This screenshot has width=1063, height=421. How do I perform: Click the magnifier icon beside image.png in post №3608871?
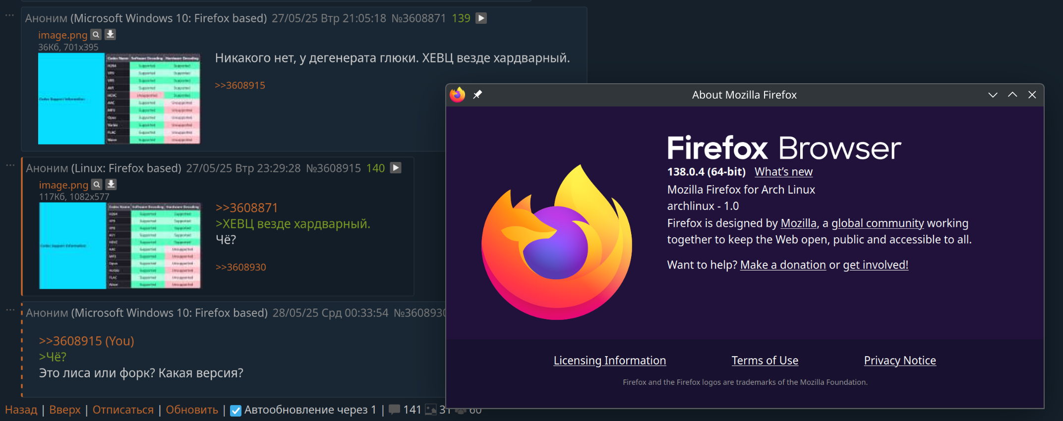(x=96, y=34)
